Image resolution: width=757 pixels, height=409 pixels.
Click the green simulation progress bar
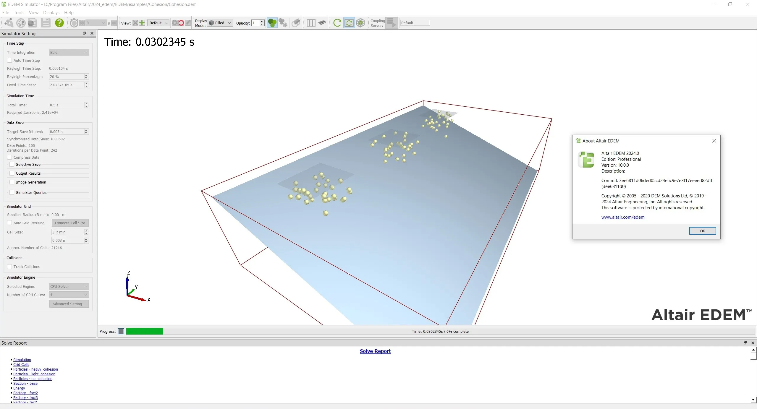pos(145,331)
